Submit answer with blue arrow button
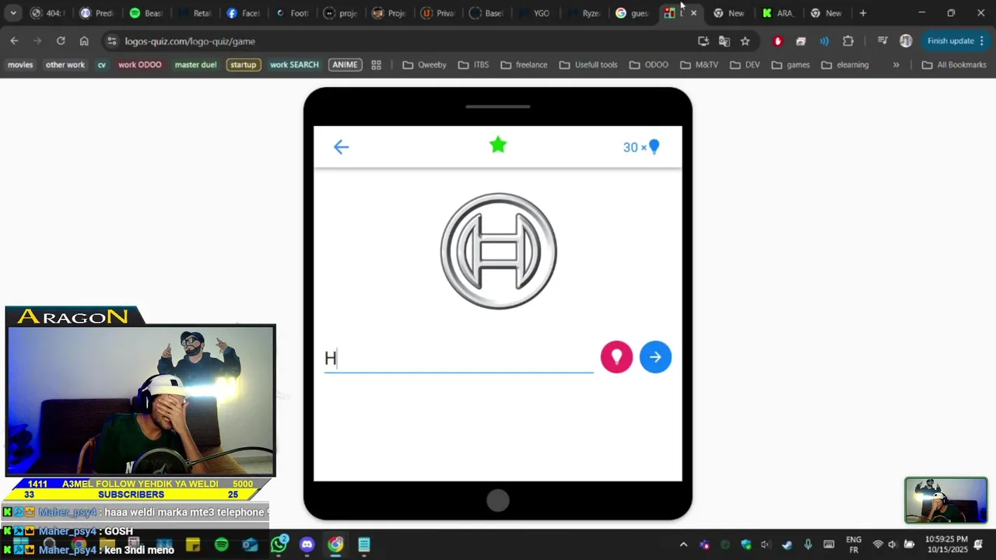 [x=655, y=357]
